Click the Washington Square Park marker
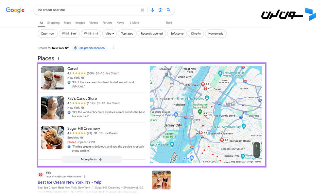 200,112
